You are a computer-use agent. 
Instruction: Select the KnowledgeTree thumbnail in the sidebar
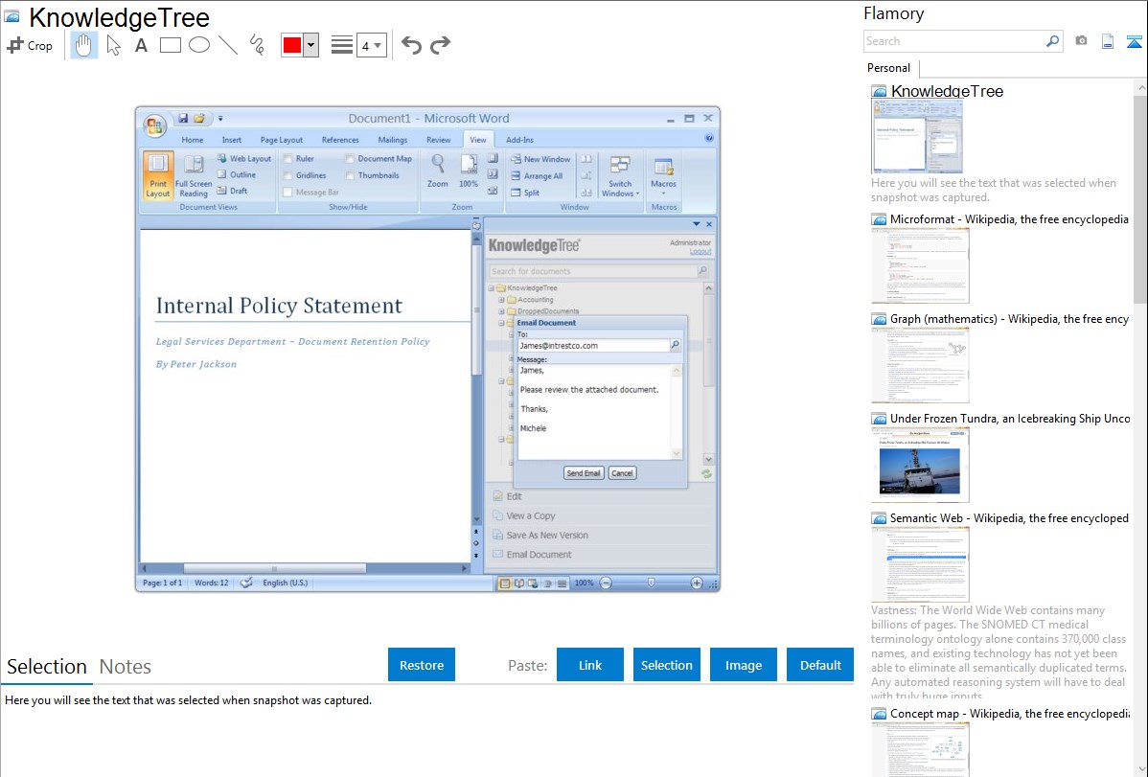point(917,137)
